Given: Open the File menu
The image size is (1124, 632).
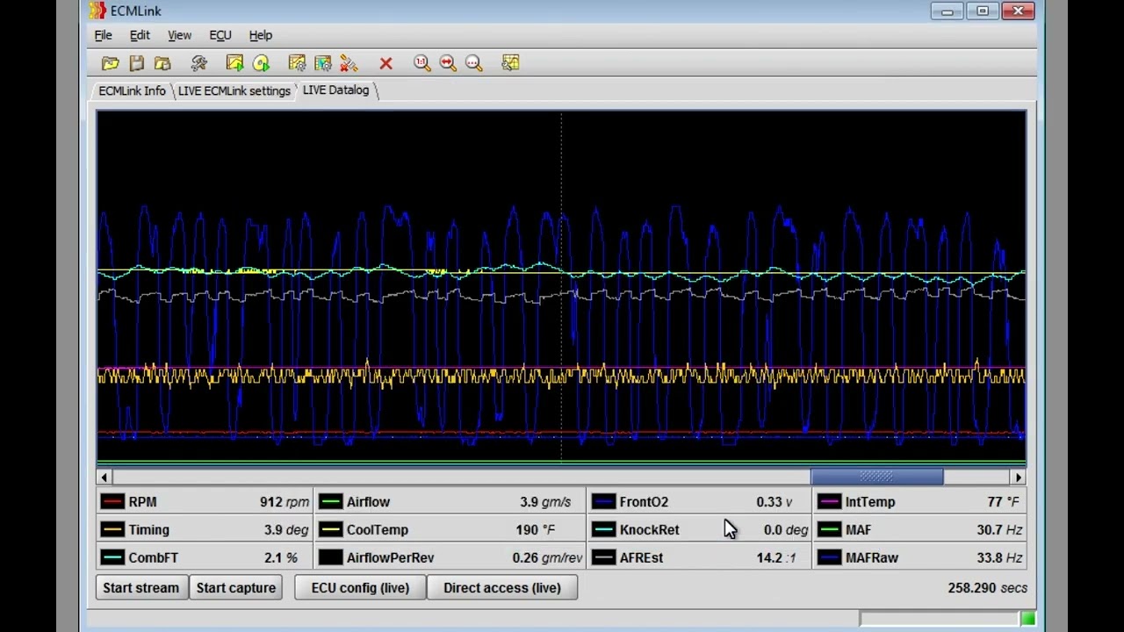Looking at the screenshot, I should (x=103, y=35).
